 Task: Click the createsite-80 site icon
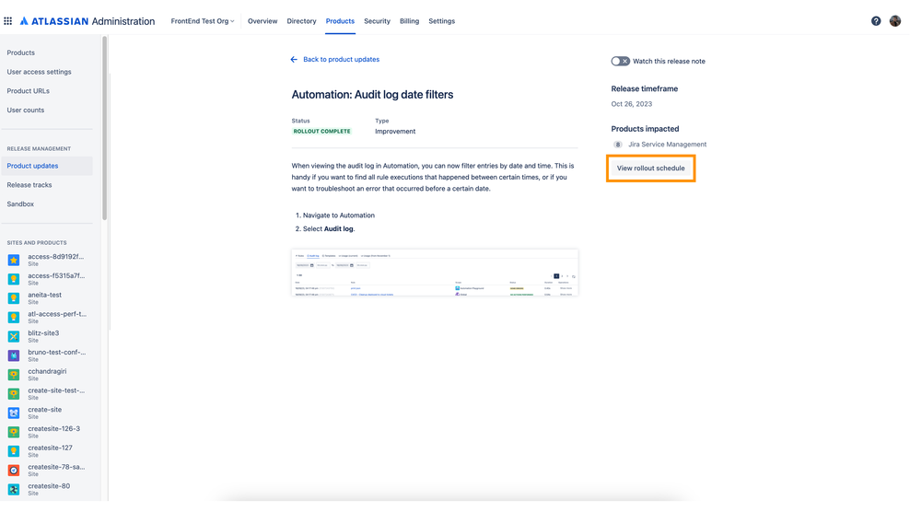tap(13, 489)
